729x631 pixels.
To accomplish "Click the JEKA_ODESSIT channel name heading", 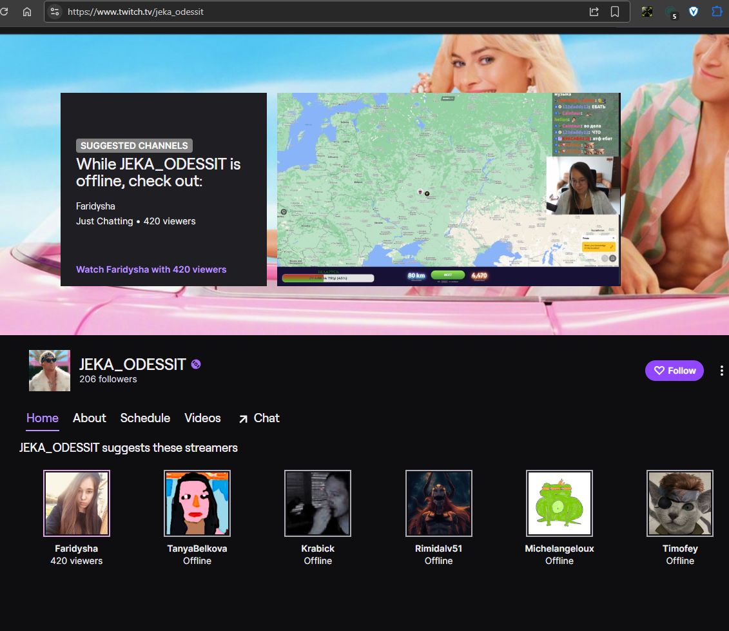I will (133, 365).
